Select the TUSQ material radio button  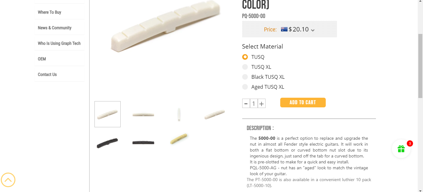(x=245, y=57)
